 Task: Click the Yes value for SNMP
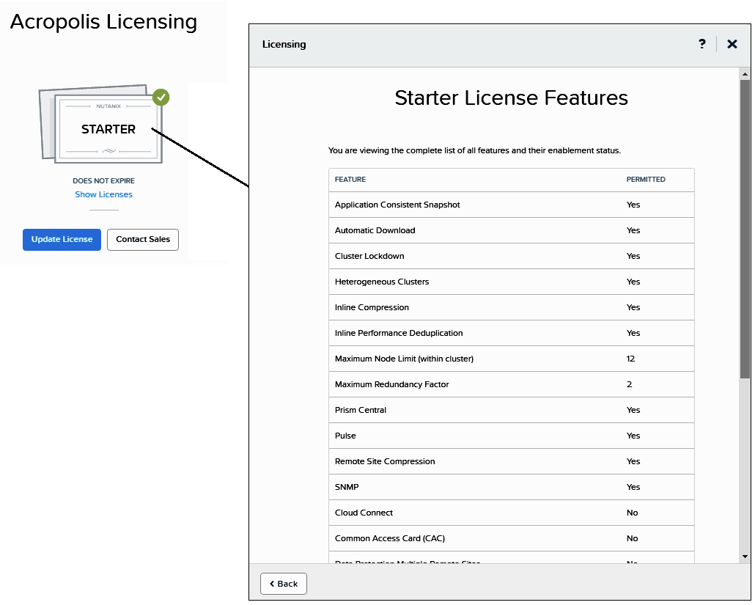[x=633, y=487]
